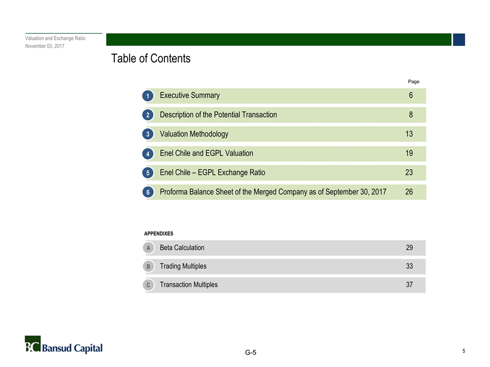Click slide number 5 in footer
This screenshot has width=490, height=367.
click(x=464, y=351)
